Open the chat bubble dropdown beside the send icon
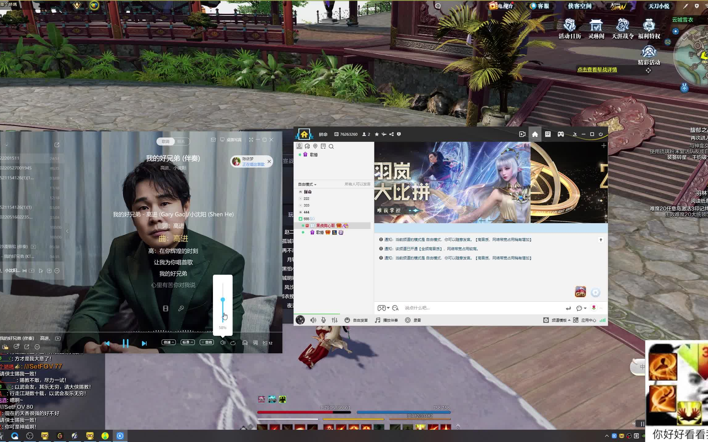This screenshot has height=442, width=708. (581, 308)
